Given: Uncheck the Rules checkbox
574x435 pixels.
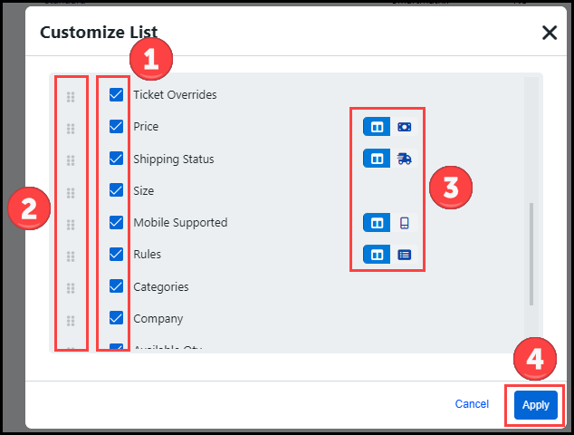Looking at the screenshot, I should point(116,255).
